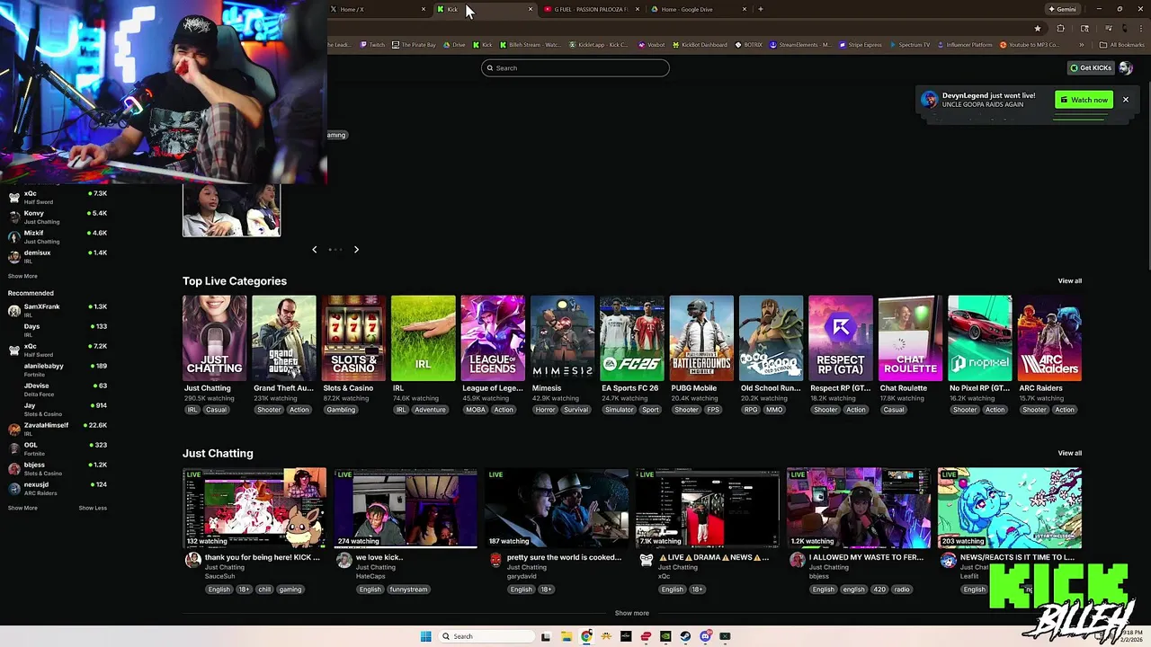Open xQc avatar under Half Sword 7.3K
Viewport: 1151px width, 647px height.
click(x=14, y=197)
